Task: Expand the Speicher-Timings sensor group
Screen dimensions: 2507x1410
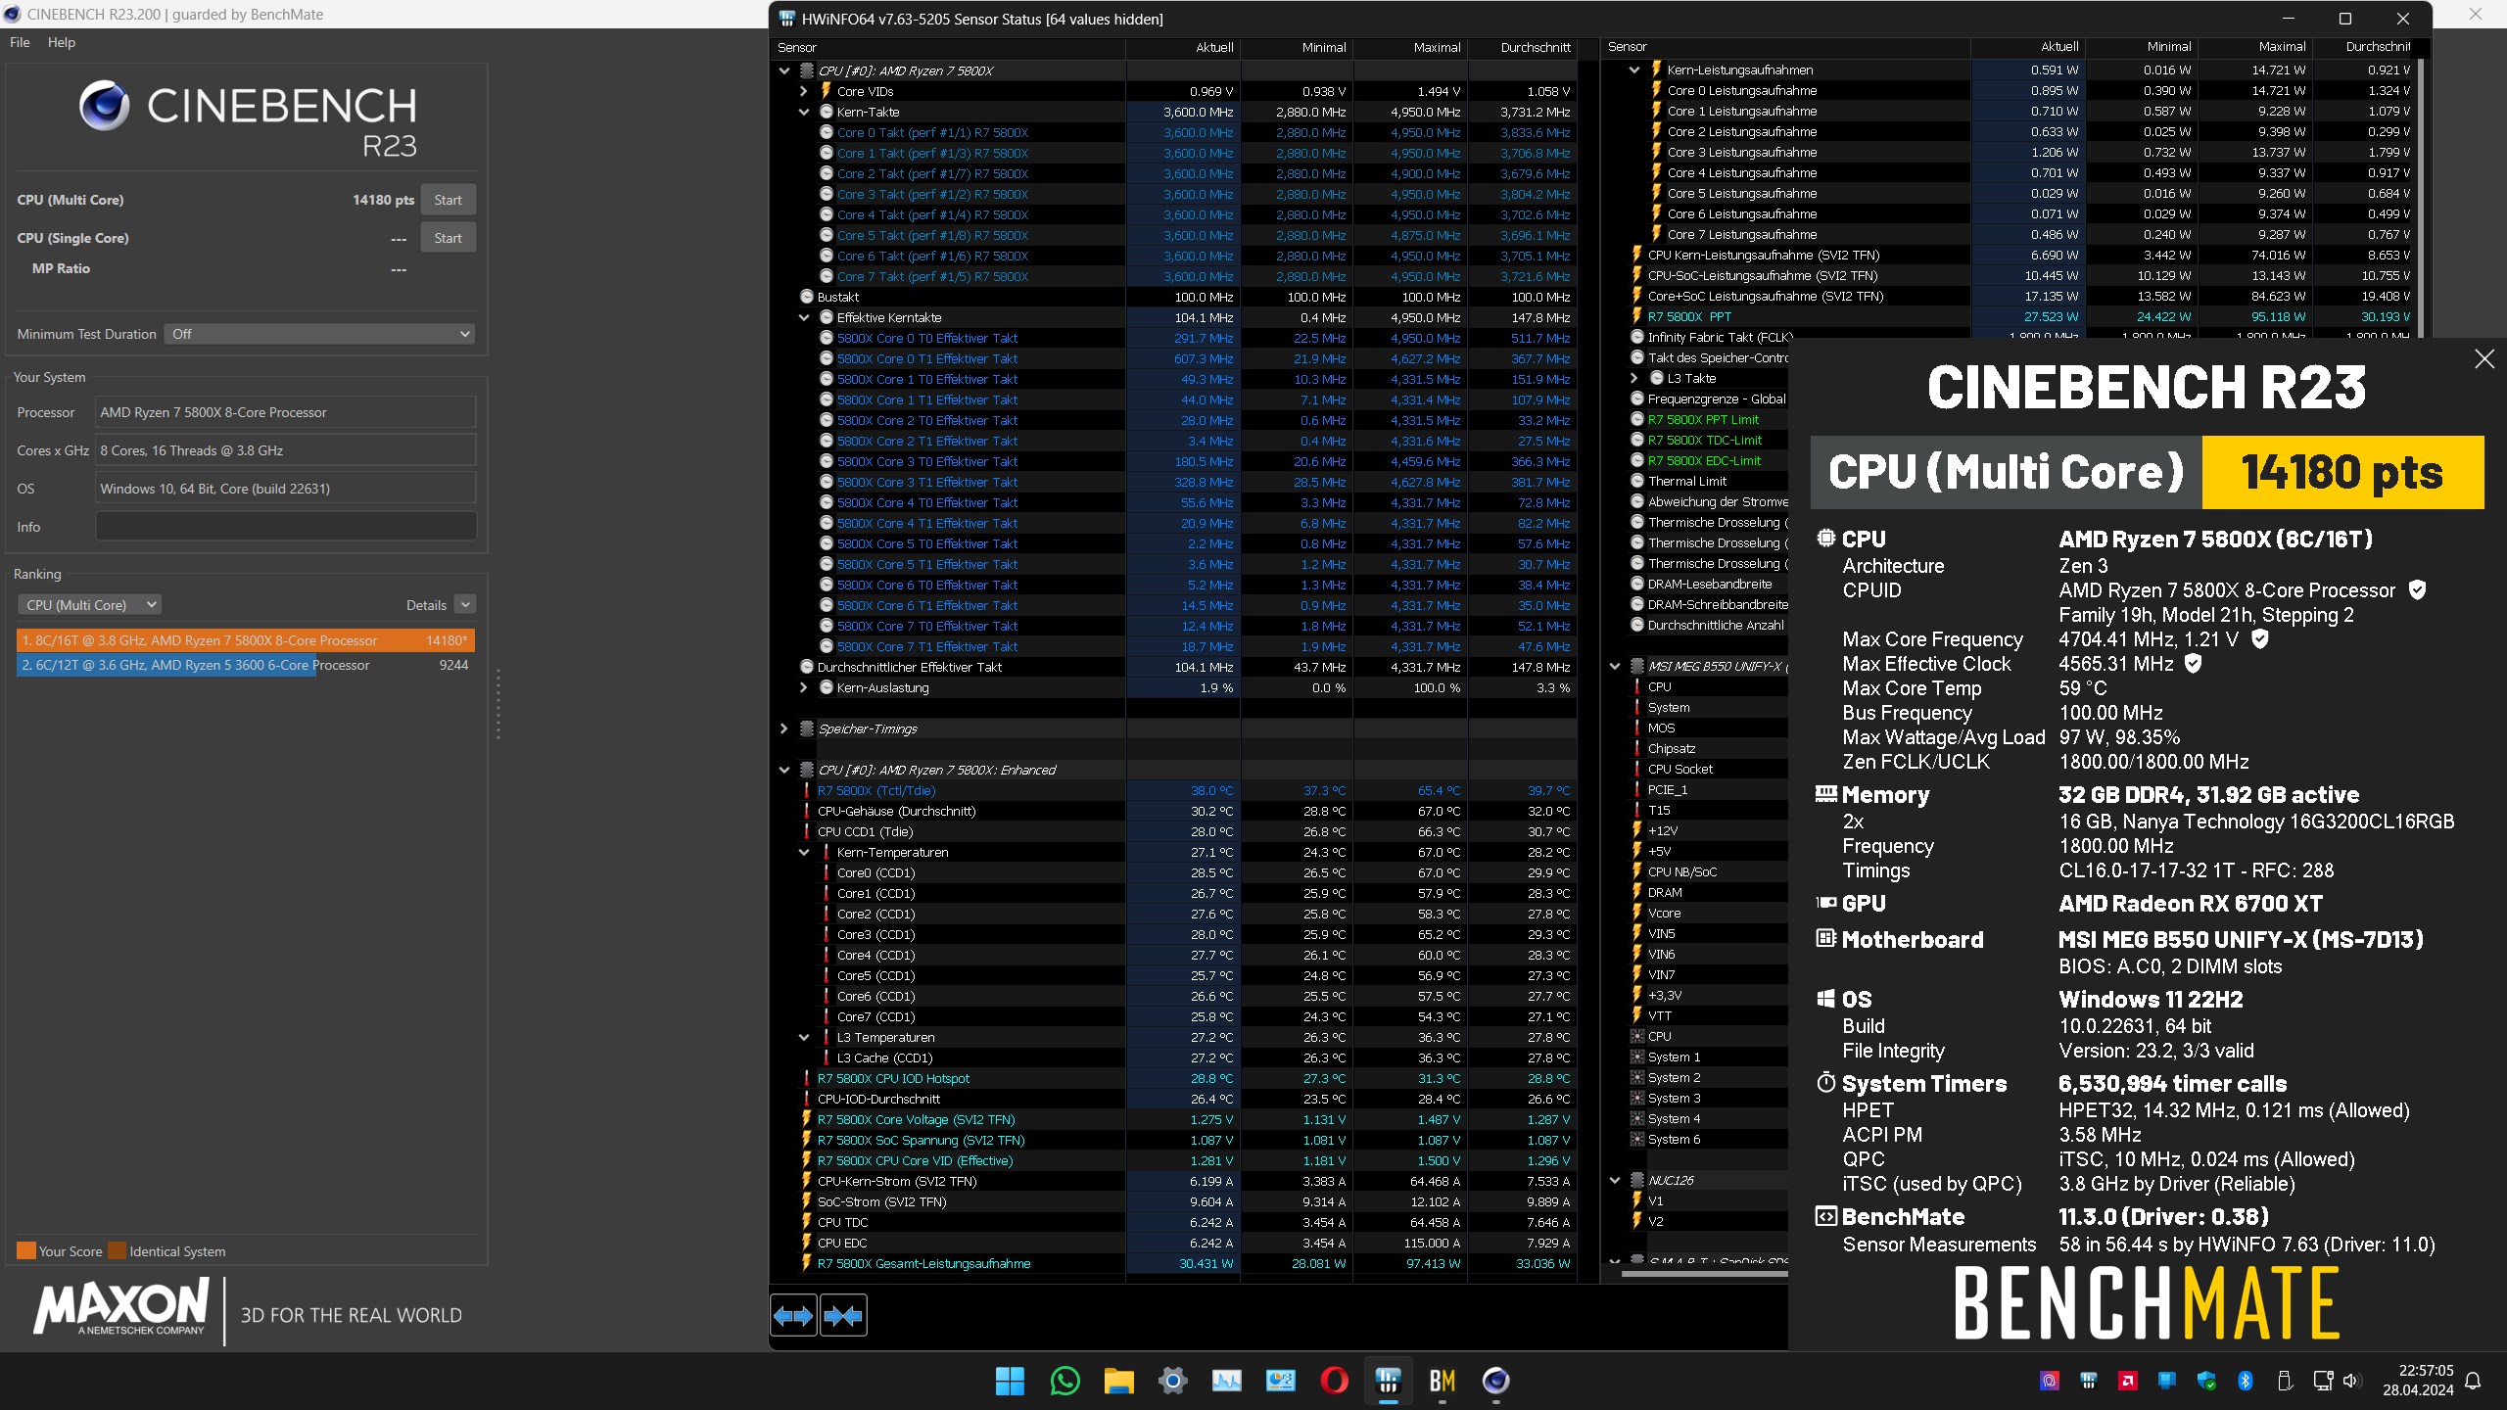Action: point(783,728)
